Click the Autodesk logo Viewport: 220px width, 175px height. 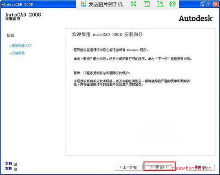[x=196, y=18]
